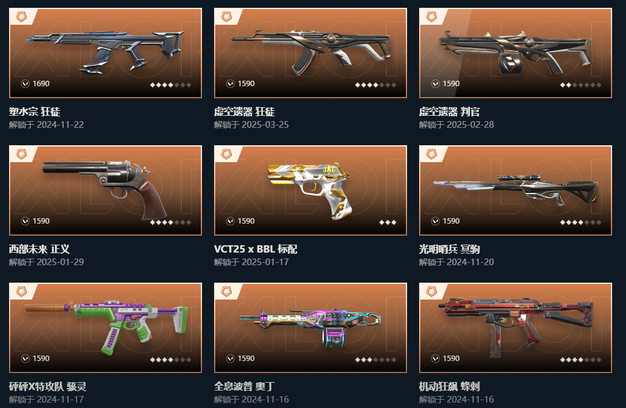Click the 西部未来 正义 revolver image
Image resolution: width=626 pixels, height=408 pixels.
coord(106,189)
